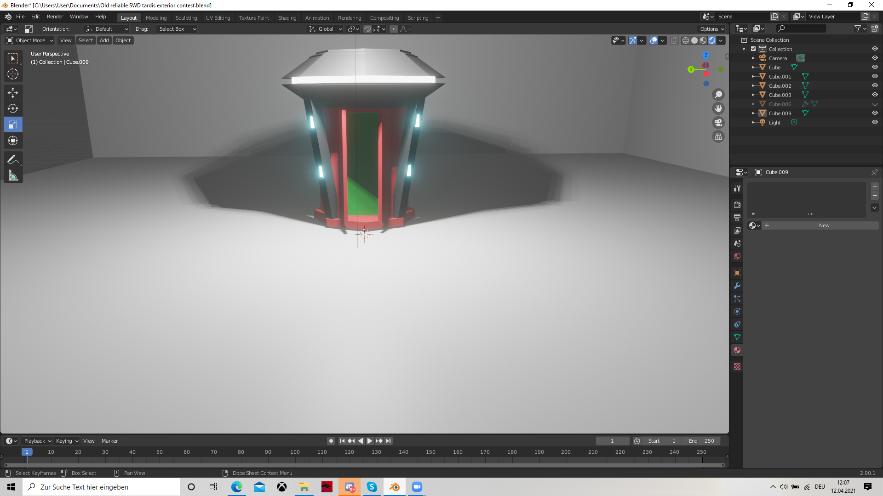Switch orthographic perspective grid icon

click(718, 136)
